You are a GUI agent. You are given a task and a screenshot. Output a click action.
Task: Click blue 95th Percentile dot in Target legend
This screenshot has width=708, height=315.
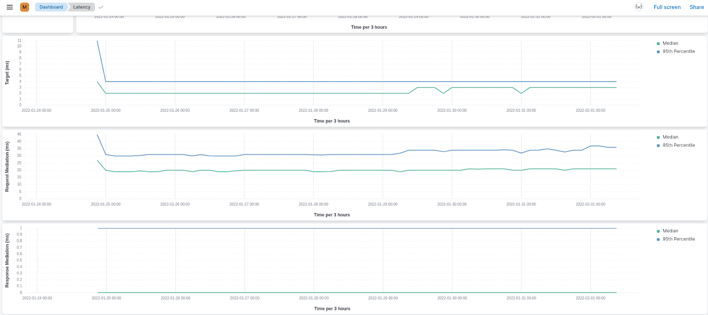[x=658, y=52]
